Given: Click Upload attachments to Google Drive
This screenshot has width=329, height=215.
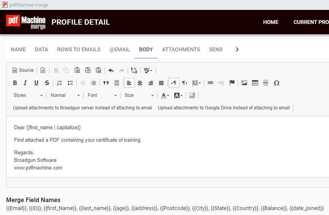Looking at the screenshot, I should point(224,108).
